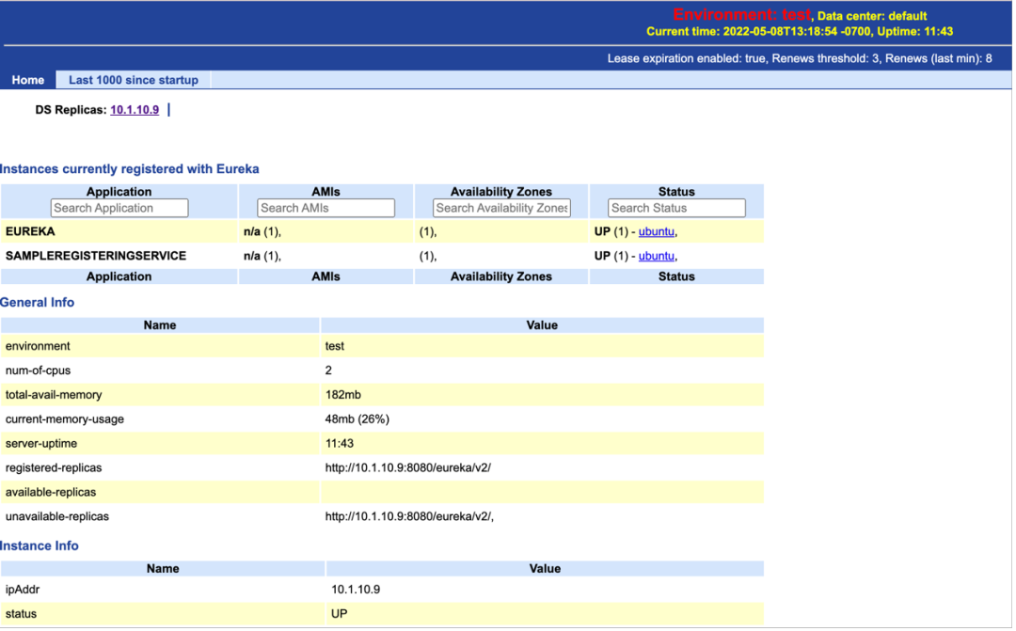Open the DS Replicas 10.1.10.9 link
The width and height of the screenshot is (1016, 631).
click(135, 110)
